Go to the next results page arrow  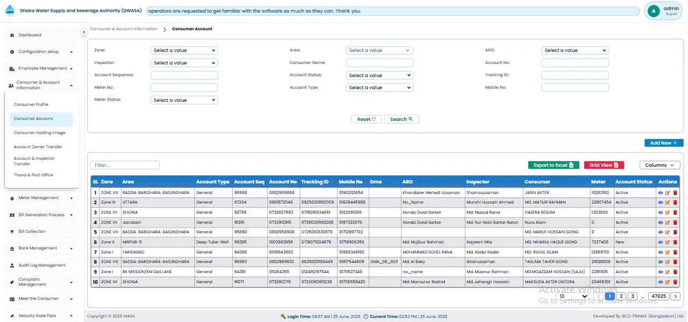point(676,296)
